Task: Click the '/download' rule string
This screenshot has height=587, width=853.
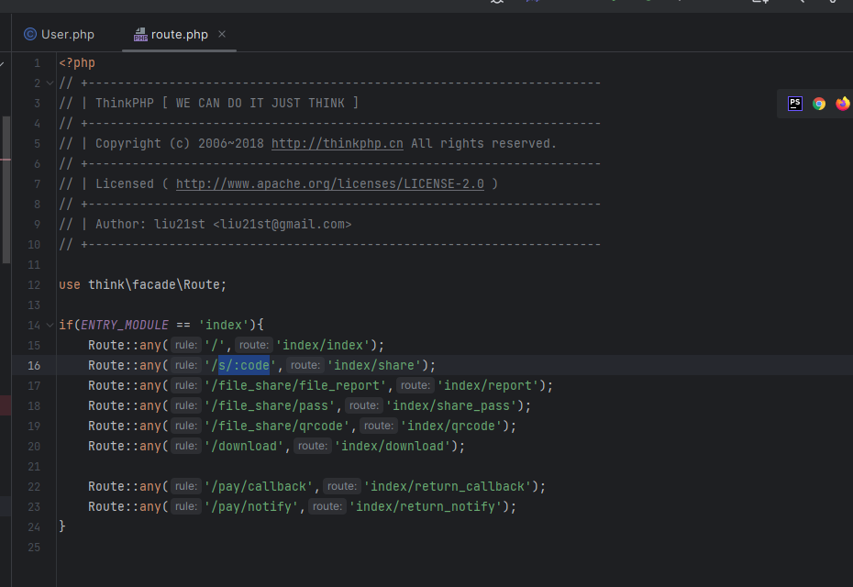Action: (x=244, y=446)
